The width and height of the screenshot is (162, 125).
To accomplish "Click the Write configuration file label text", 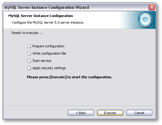I will tap(49, 53).
